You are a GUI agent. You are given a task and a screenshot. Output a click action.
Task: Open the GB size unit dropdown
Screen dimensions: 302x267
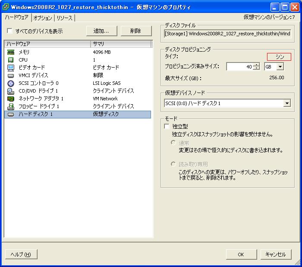point(280,67)
